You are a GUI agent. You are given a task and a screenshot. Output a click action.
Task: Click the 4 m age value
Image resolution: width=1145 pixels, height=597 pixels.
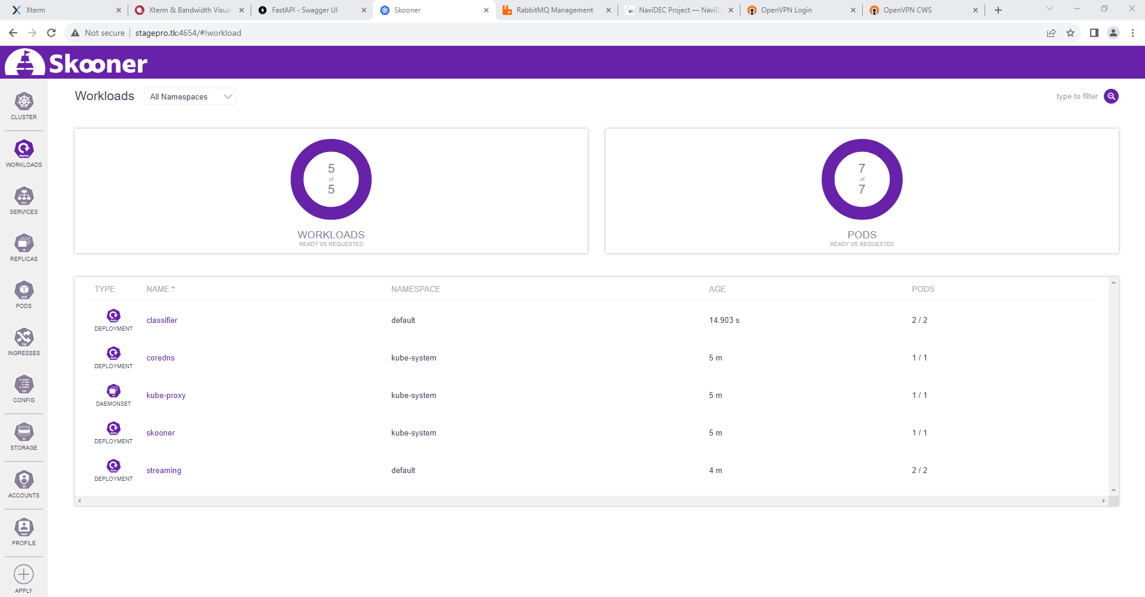(715, 470)
